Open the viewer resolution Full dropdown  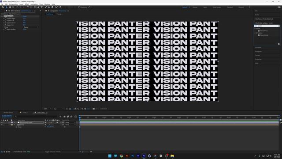click(59, 109)
